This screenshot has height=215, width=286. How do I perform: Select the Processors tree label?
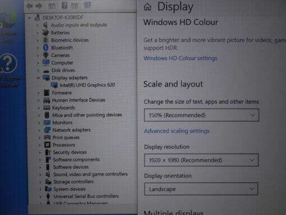pyautogui.click(x=64, y=145)
